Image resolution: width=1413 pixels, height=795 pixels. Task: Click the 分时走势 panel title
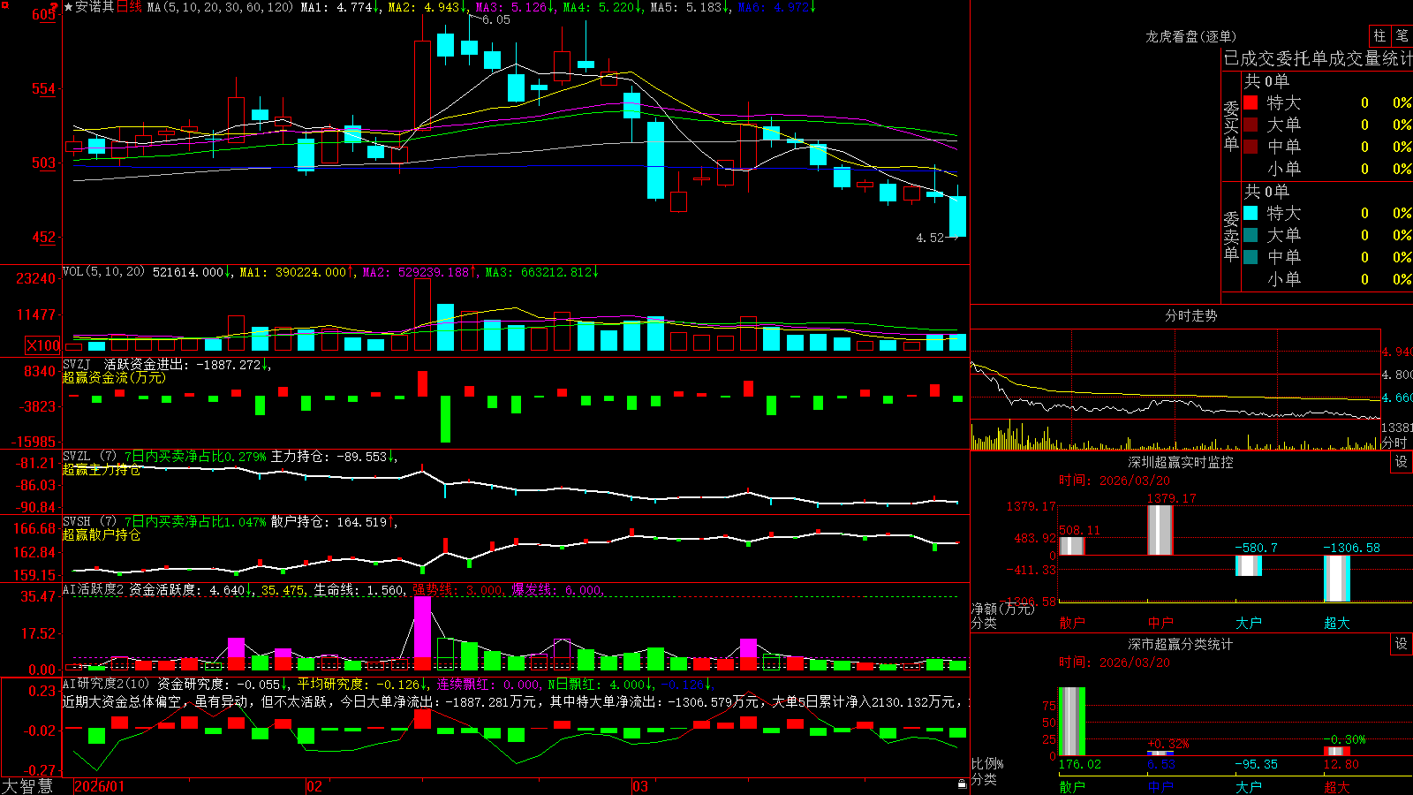(x=1190, y=315)
